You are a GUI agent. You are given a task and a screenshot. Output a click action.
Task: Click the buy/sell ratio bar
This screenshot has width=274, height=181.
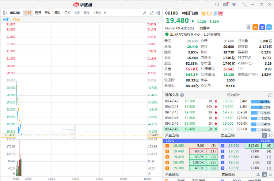218,140
